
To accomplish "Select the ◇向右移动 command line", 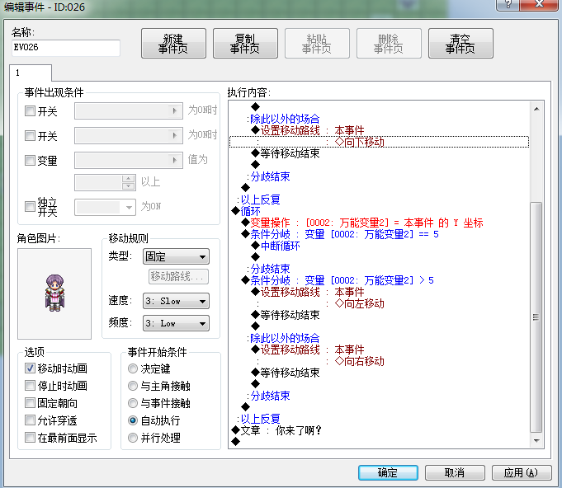I will pos(379,361).
